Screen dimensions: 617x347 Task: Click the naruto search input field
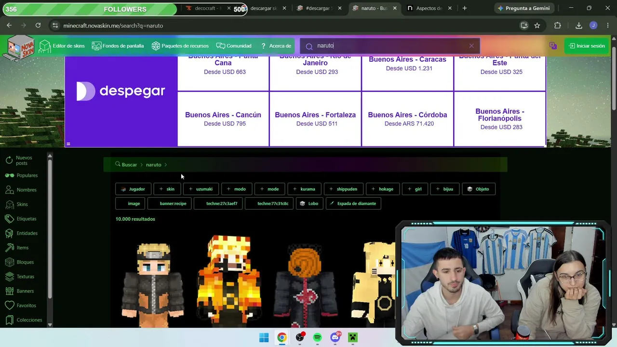pyautogui.click(x=389, y=46)
